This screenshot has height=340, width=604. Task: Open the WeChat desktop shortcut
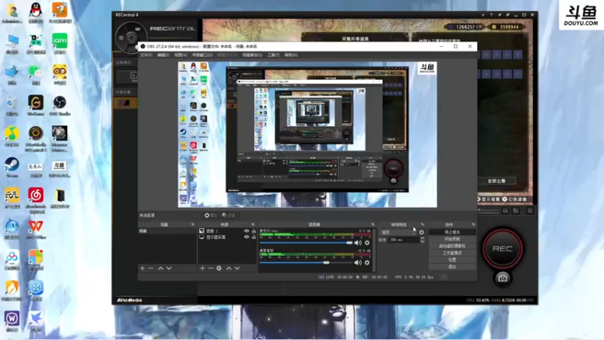(35, 74)
